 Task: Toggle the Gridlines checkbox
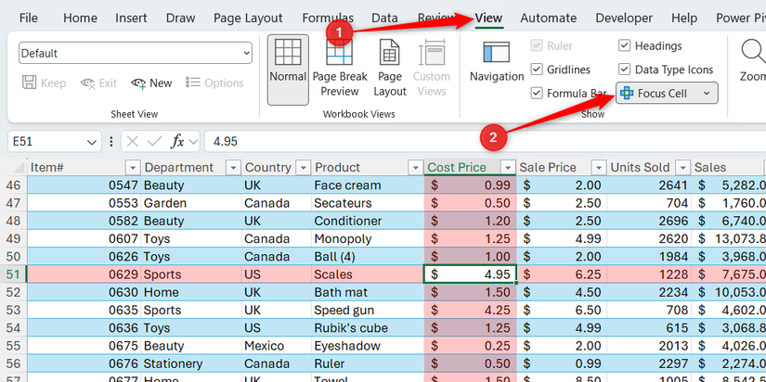[x=538, y=70]
